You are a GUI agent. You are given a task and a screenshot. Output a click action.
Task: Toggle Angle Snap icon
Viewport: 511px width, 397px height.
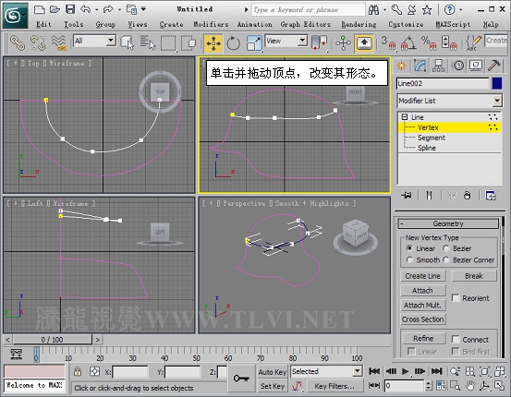[x=408, y=43]
